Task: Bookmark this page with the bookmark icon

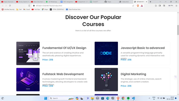Action: [29, 6]
